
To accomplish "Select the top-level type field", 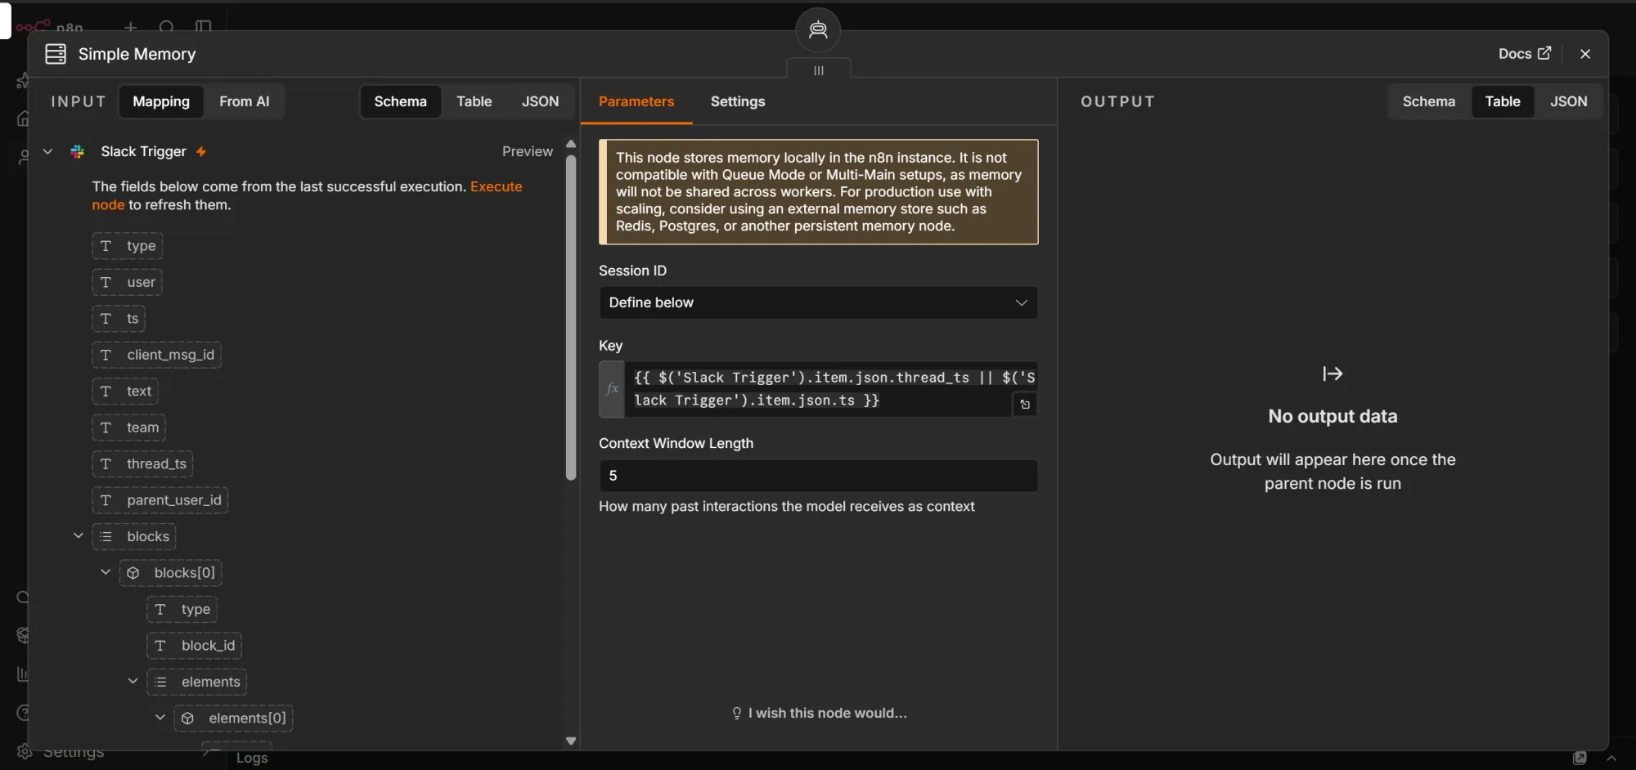I will [128, 246].
